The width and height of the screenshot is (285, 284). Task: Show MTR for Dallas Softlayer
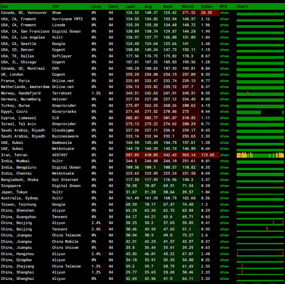point(224,56)
